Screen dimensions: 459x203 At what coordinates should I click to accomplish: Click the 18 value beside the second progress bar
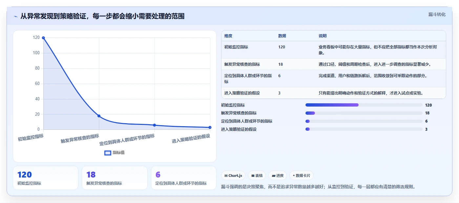(427, 113)
